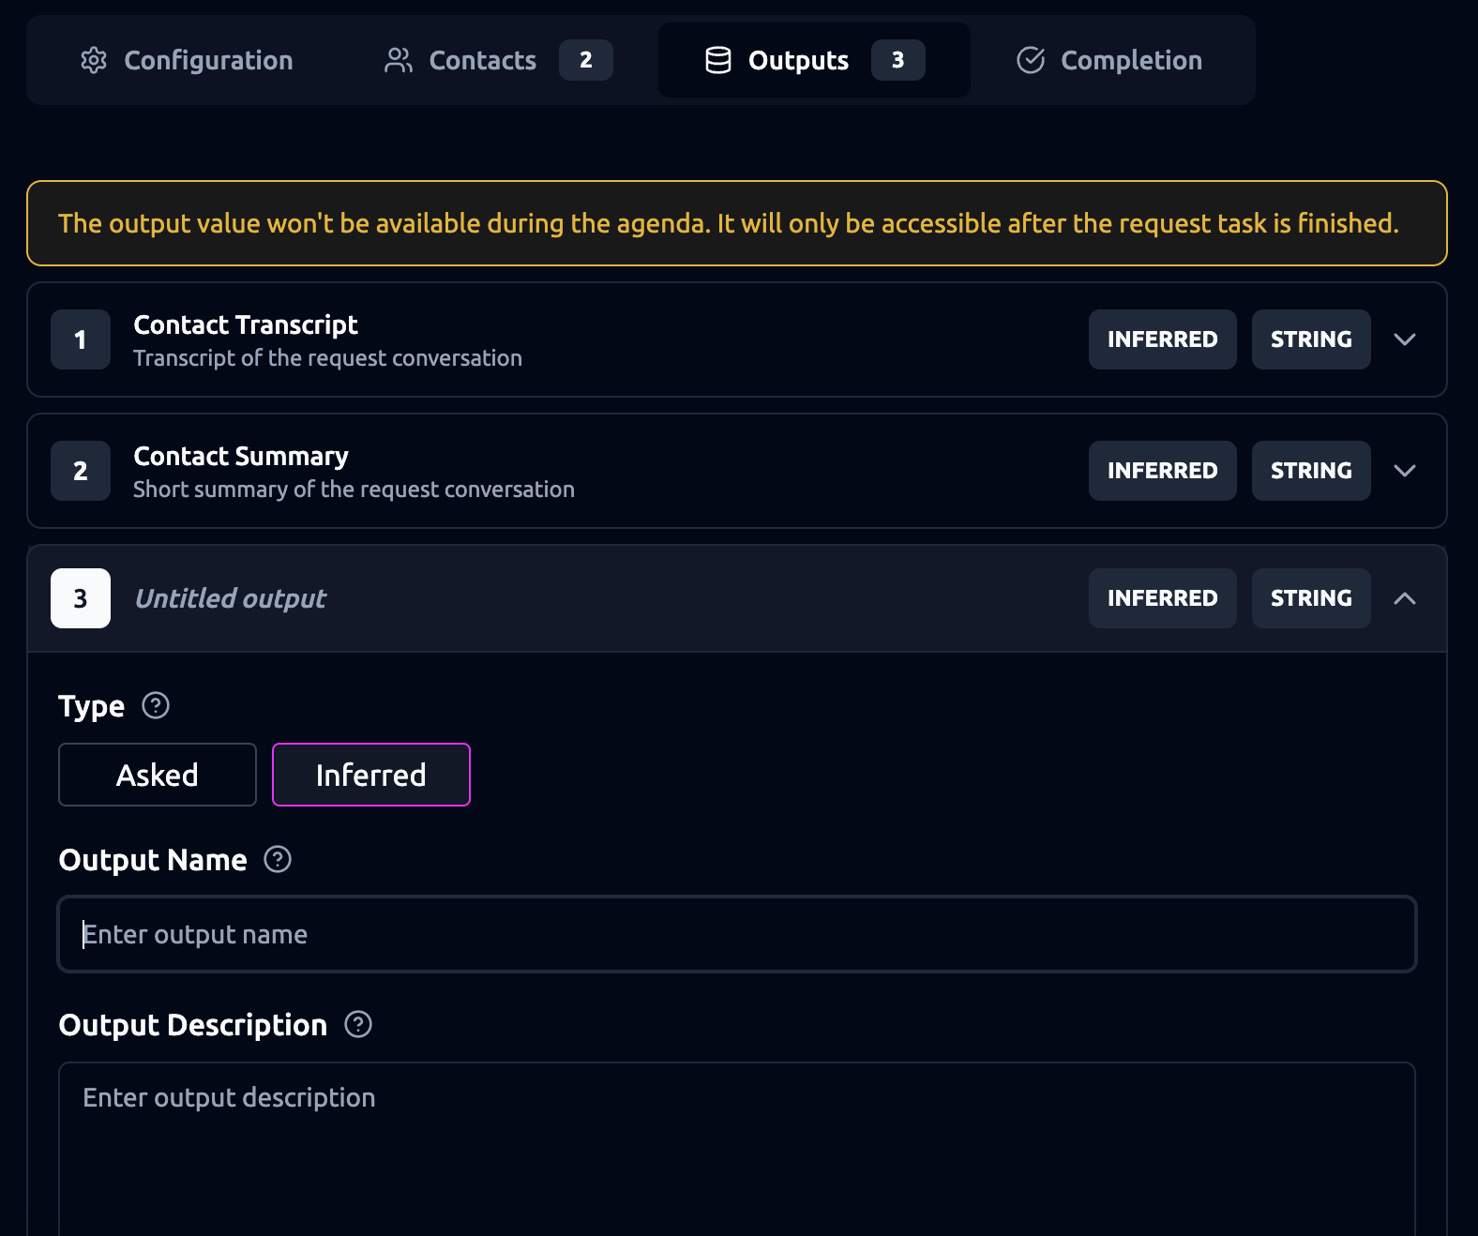1478x1236 pixels.
Task: Show help for Output Description
Action: pos(358,1024)
